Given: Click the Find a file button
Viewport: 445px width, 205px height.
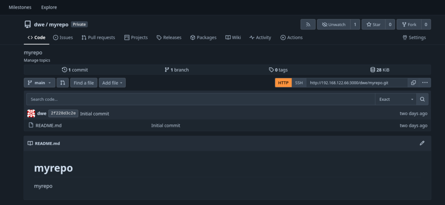Looking at the screenshot, I should pos(84,83).
